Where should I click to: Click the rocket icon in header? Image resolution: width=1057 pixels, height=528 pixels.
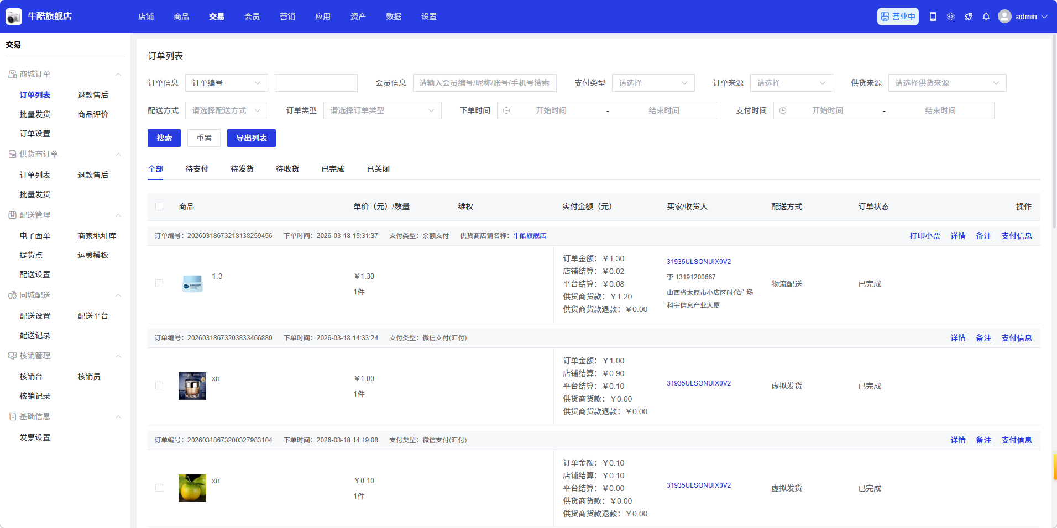(x=968, y=17)
